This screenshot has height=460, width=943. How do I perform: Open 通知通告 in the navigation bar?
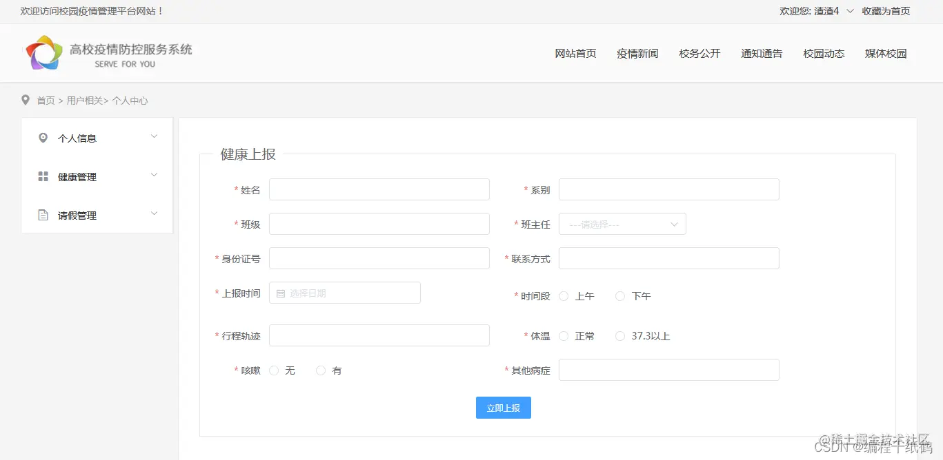(x=762, y=53)
